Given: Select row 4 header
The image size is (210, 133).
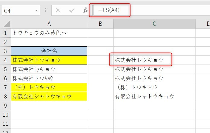Looking at the screenshot, I should (x=5, y=60).
